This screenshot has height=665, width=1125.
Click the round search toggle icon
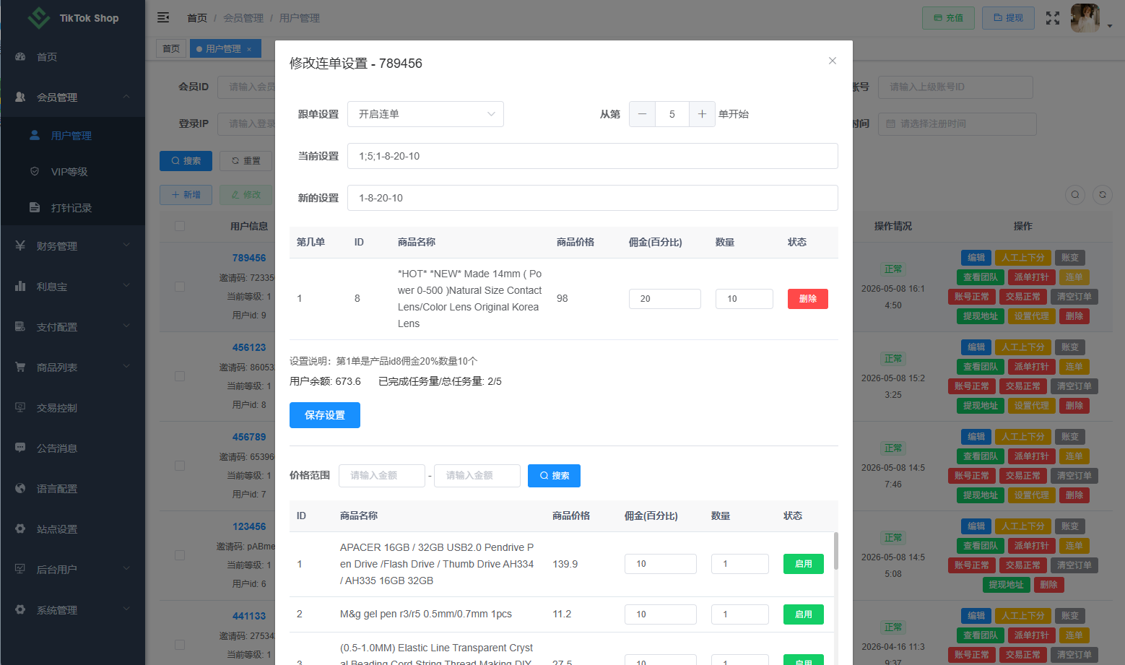click(x=1075, y=194)
